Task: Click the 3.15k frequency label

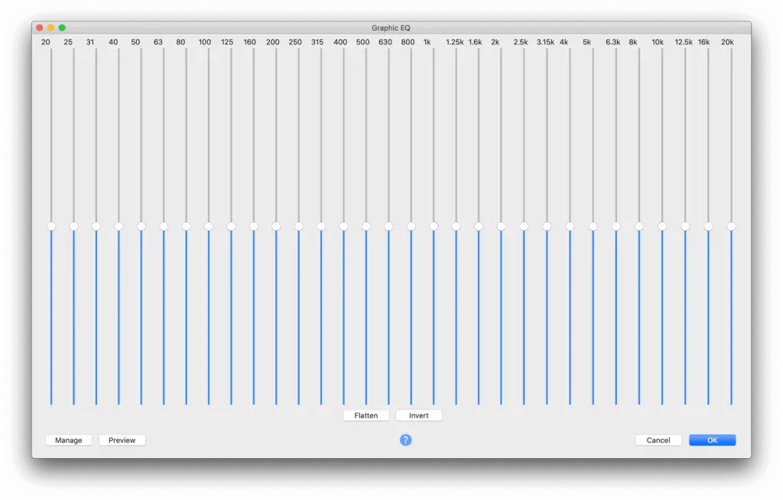Action: [545, 42]
